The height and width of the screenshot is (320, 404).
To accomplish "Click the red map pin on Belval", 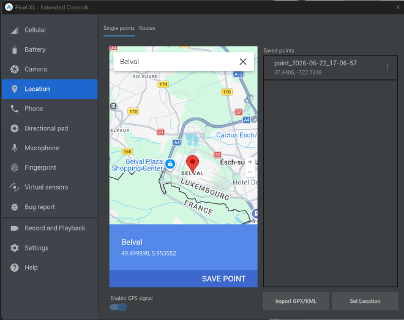I will point(192,164).
